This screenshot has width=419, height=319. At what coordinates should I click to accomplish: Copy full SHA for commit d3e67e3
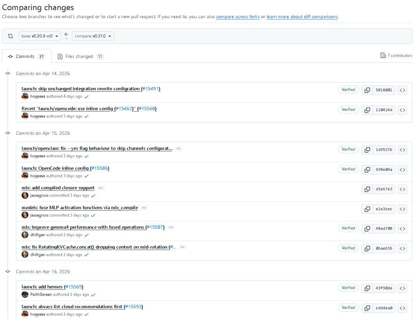pyautogui.click(x=367, y=189)
